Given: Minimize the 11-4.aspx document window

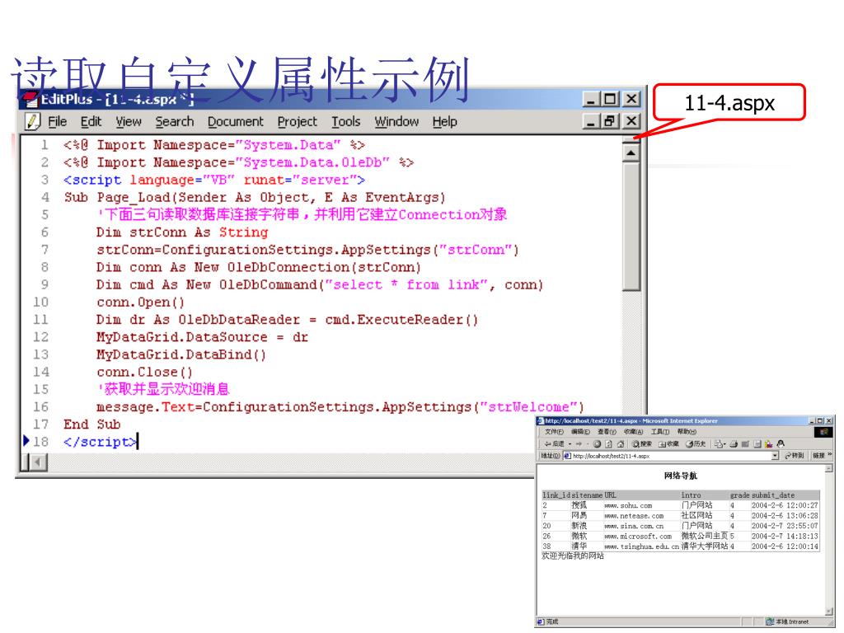Looking at the screenshot, I should coord(591,121).
